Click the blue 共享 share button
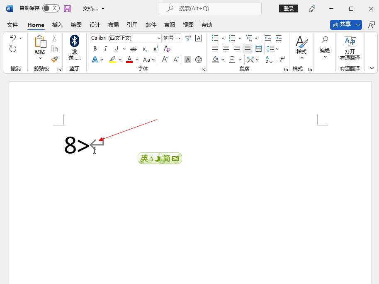Image resolution: width=379 pixels, height=284 pixels. [342, 25]
